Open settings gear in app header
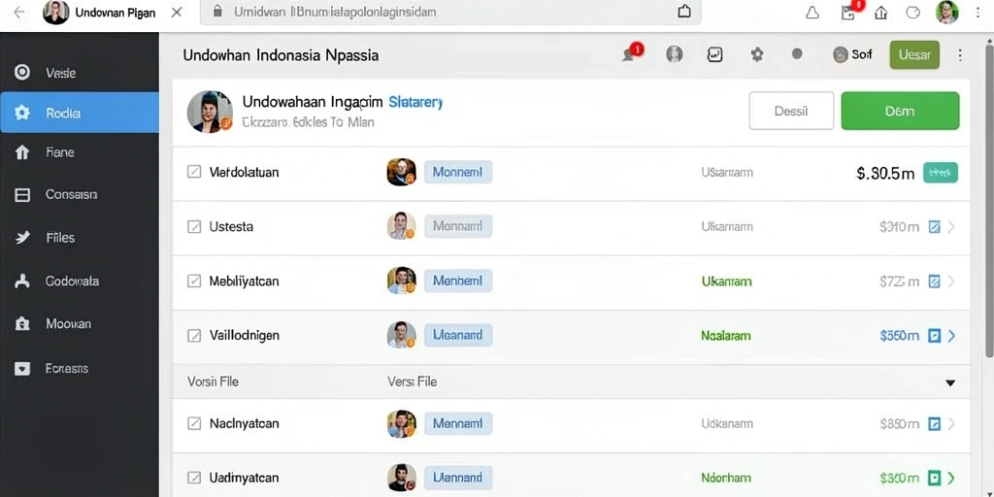994x497 pixels. point(757,54)
